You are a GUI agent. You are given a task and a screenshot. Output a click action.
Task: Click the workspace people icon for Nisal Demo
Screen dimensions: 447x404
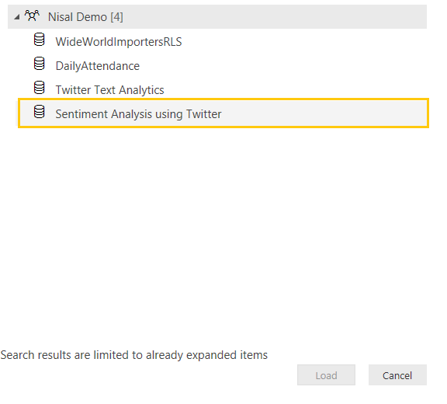32,16
